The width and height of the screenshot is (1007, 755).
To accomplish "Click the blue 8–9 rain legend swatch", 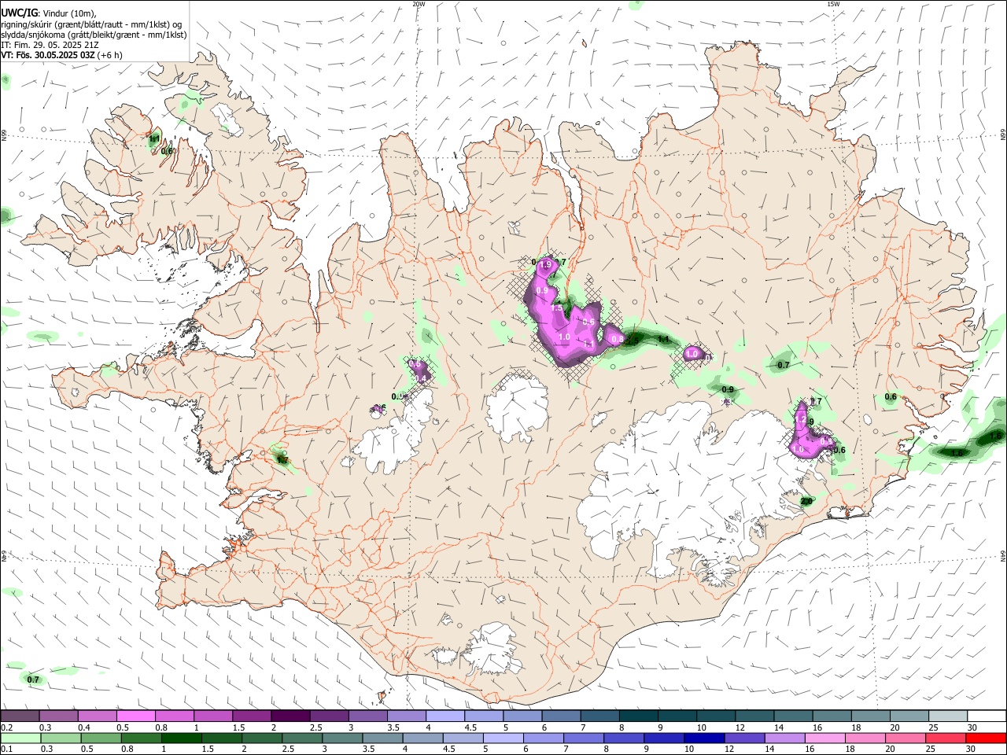I will [x=624, y=738].
